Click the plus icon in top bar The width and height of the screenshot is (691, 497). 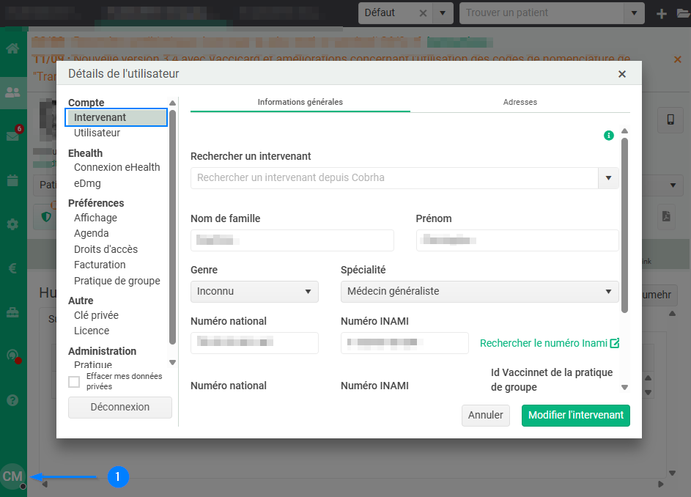(x=662, y=13)
